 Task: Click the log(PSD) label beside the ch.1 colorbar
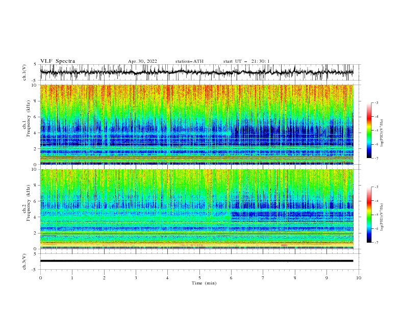(x=382, y=133)
